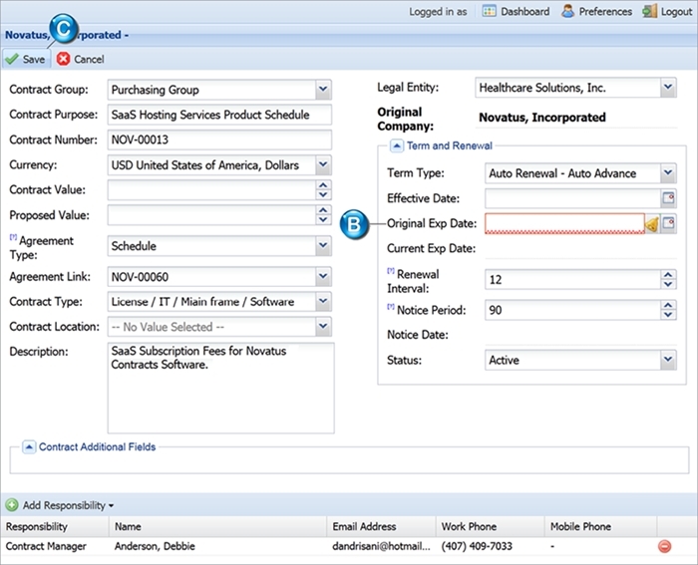Open the Original Exp Date calendar picker
Image resolution: width=698 pixels, height=565 pixels.
point(668,223)
